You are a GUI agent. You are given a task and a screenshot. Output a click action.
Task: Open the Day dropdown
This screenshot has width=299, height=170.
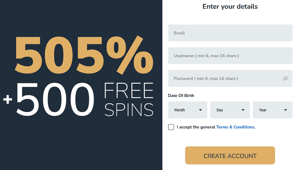tap(230, 110)
